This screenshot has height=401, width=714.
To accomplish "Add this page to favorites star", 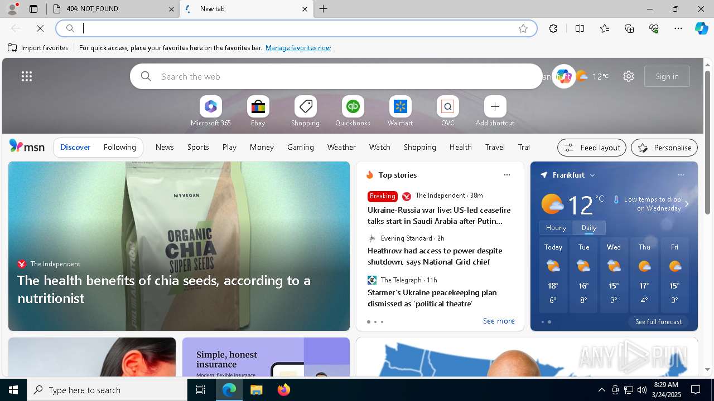I will 523,28.
